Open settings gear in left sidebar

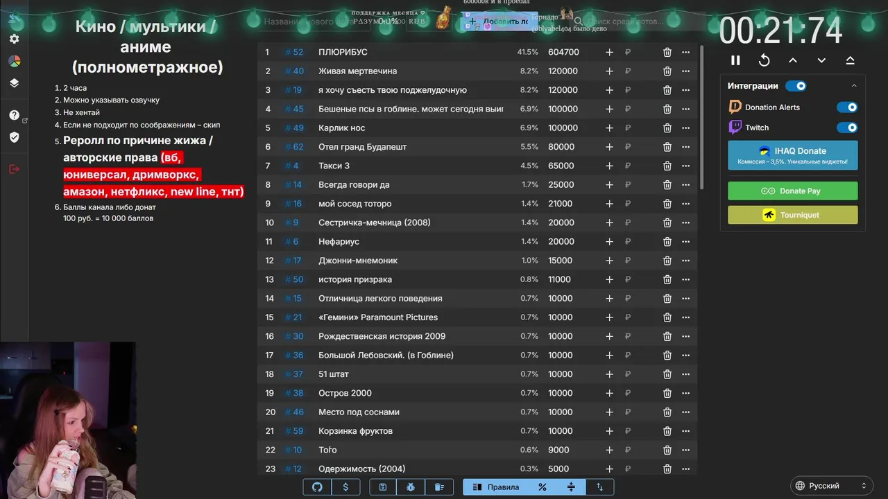14,40
